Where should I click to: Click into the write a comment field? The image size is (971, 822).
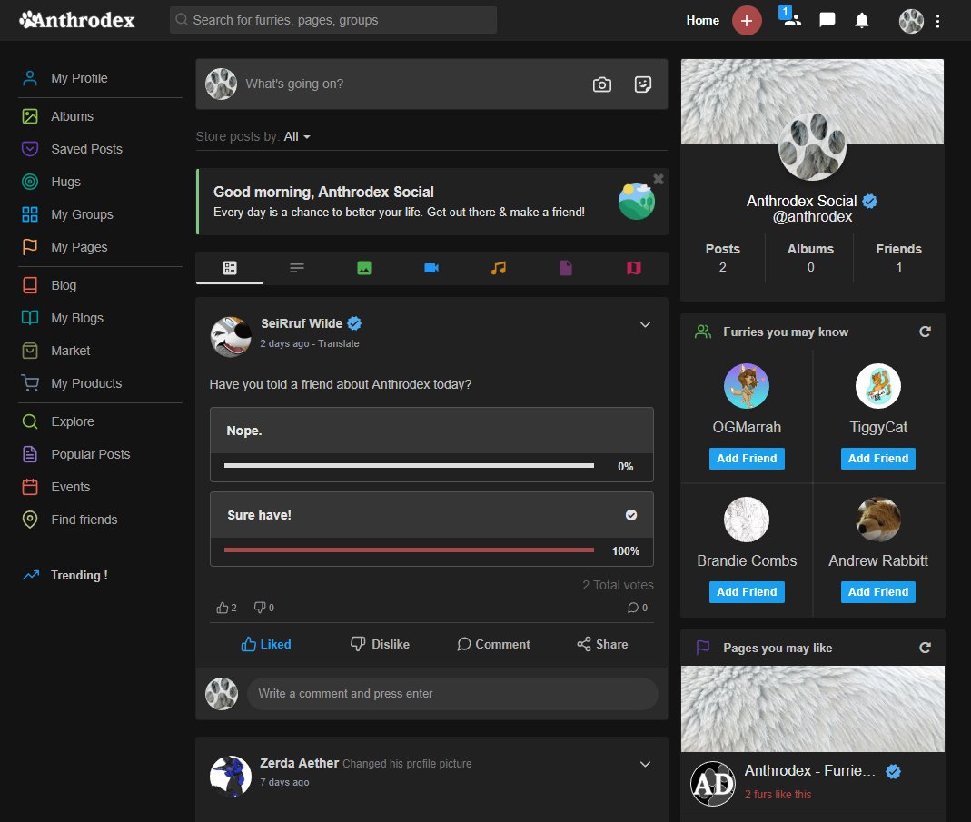pos(452,694)
